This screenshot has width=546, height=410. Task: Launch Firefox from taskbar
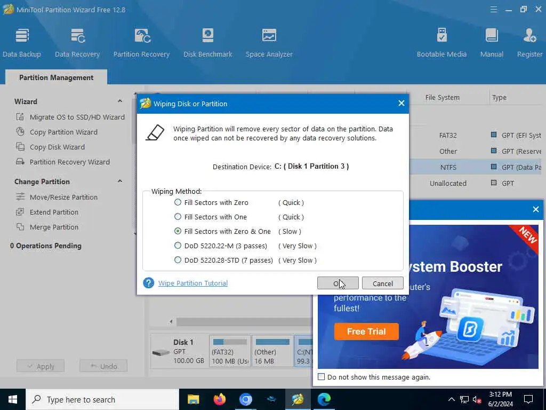[219, 399]
